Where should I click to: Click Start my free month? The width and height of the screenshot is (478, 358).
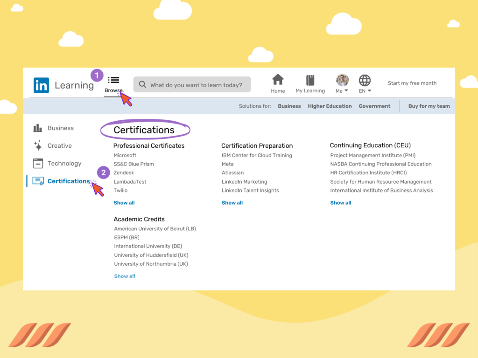coord(412,83)
